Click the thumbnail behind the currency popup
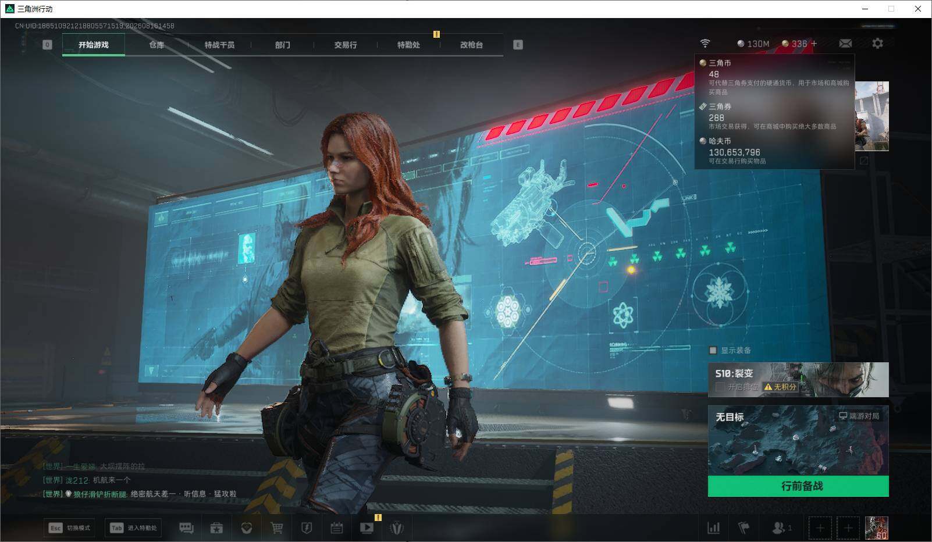The width and height of the screenshot is (932, 542). click(x=872, y=116)
